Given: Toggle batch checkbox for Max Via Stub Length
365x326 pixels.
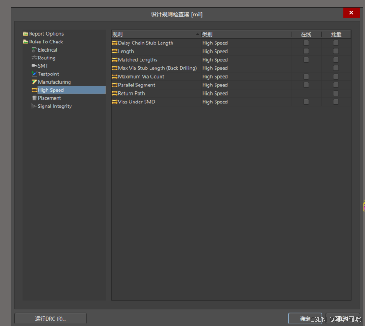Looking at the screenshot, I should [x=336, y=68].
